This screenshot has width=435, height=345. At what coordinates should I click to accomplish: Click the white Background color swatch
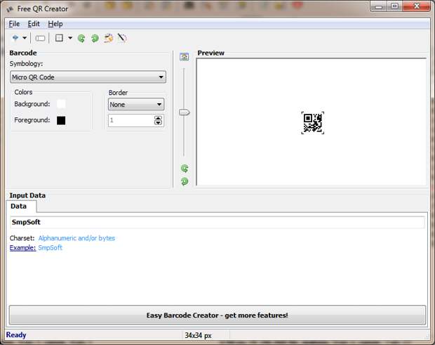61,104
